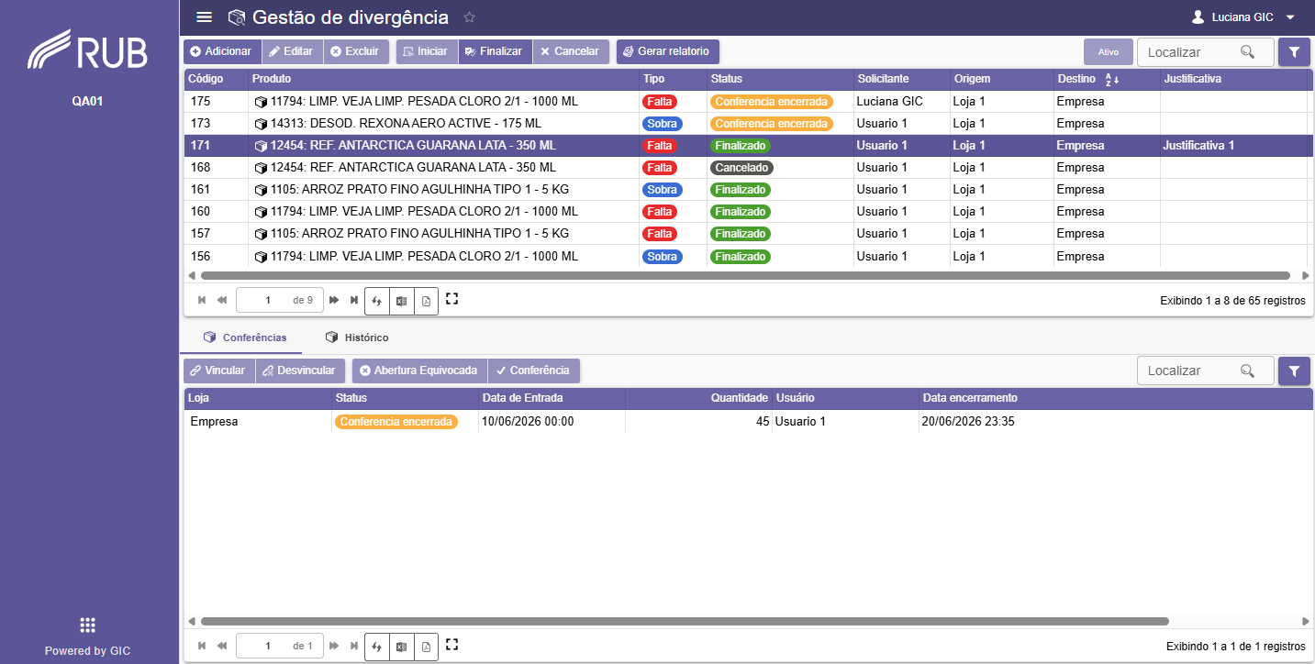1315x664 pixels.
Task: Open filter options for the Conferências grid
Action: coord(1294,371)
